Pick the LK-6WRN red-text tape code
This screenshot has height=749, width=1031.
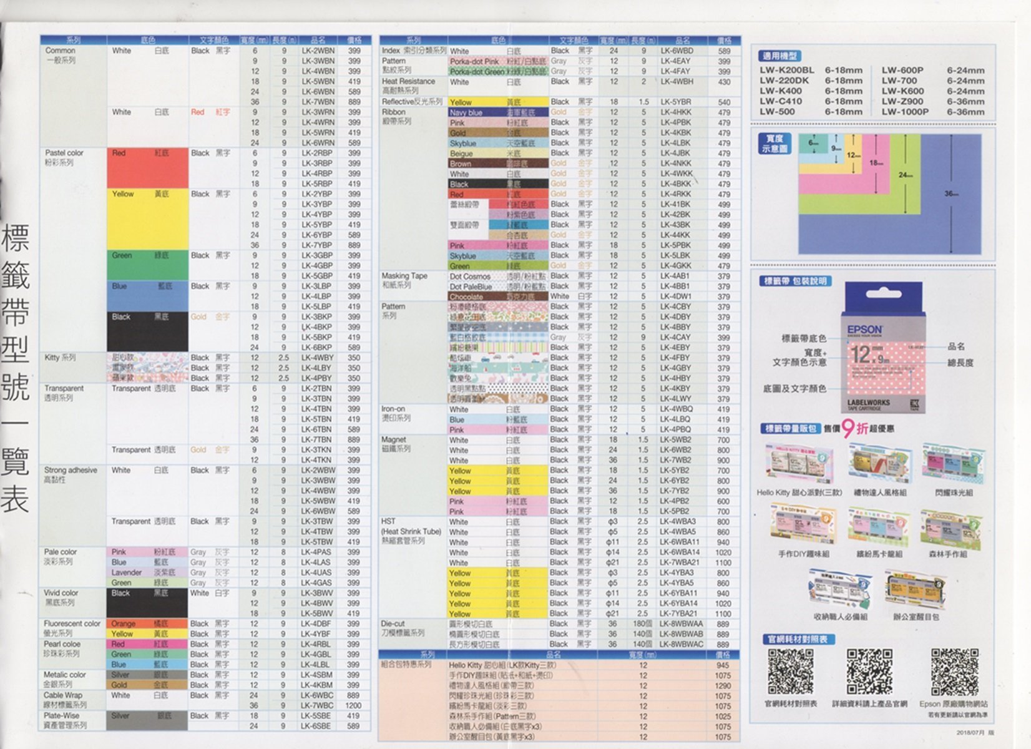click(x=318, y=143)
